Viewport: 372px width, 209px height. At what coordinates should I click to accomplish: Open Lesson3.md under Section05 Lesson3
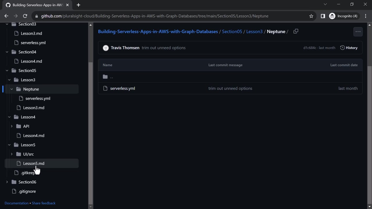click(34, 108)
